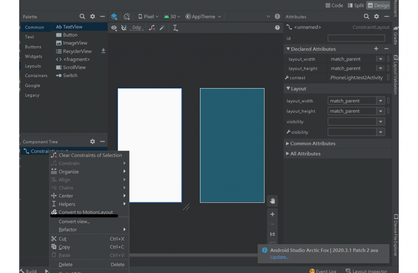Screen dimensions: 418x273
Task: Switch to Design view mode
Action: point(378,5)
